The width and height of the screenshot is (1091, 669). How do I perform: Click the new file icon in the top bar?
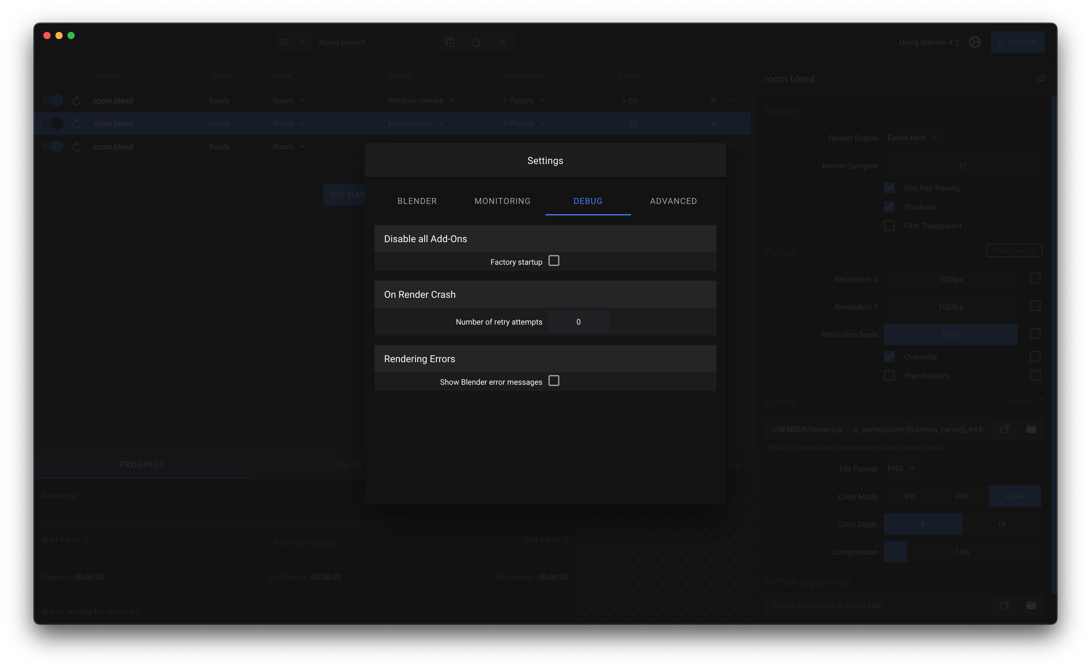[x=476, y=42]
